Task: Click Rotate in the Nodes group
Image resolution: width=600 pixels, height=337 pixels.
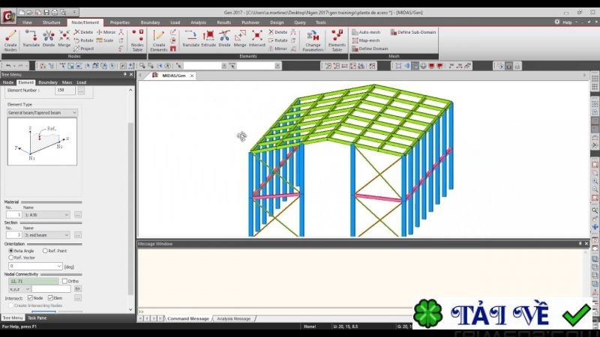Action: pyautogui.click(x=83, y=40)
